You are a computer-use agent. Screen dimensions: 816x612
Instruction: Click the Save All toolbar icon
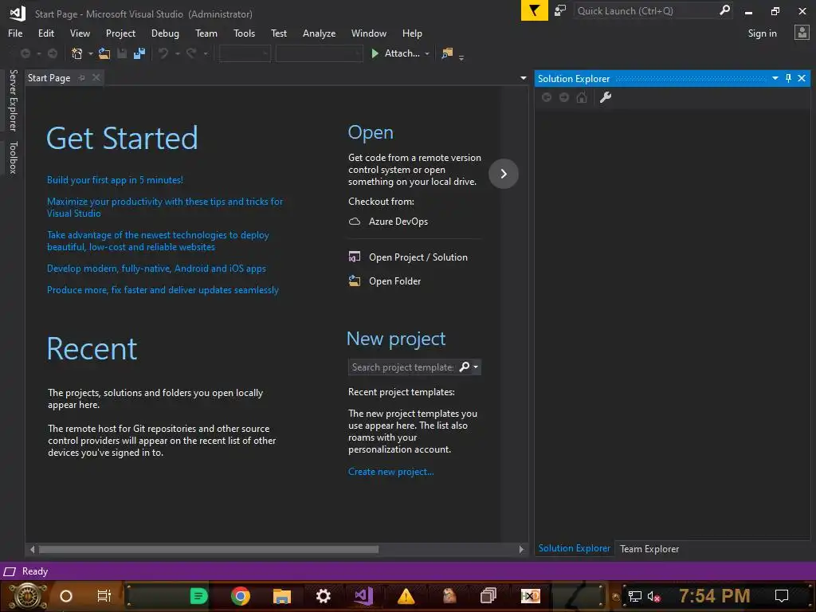point(139,53)
